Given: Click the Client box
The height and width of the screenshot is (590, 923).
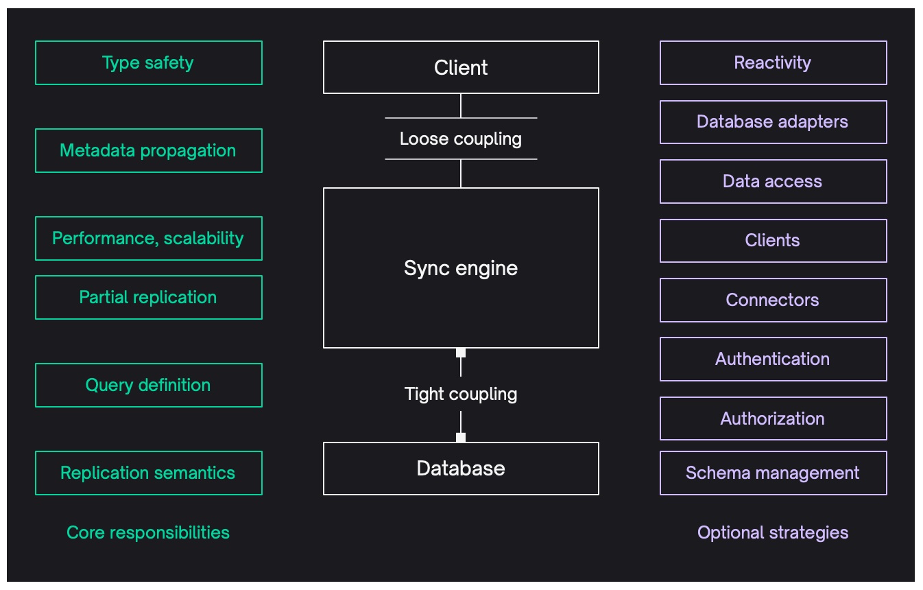Looking at the screenshot, I should 461,67.
